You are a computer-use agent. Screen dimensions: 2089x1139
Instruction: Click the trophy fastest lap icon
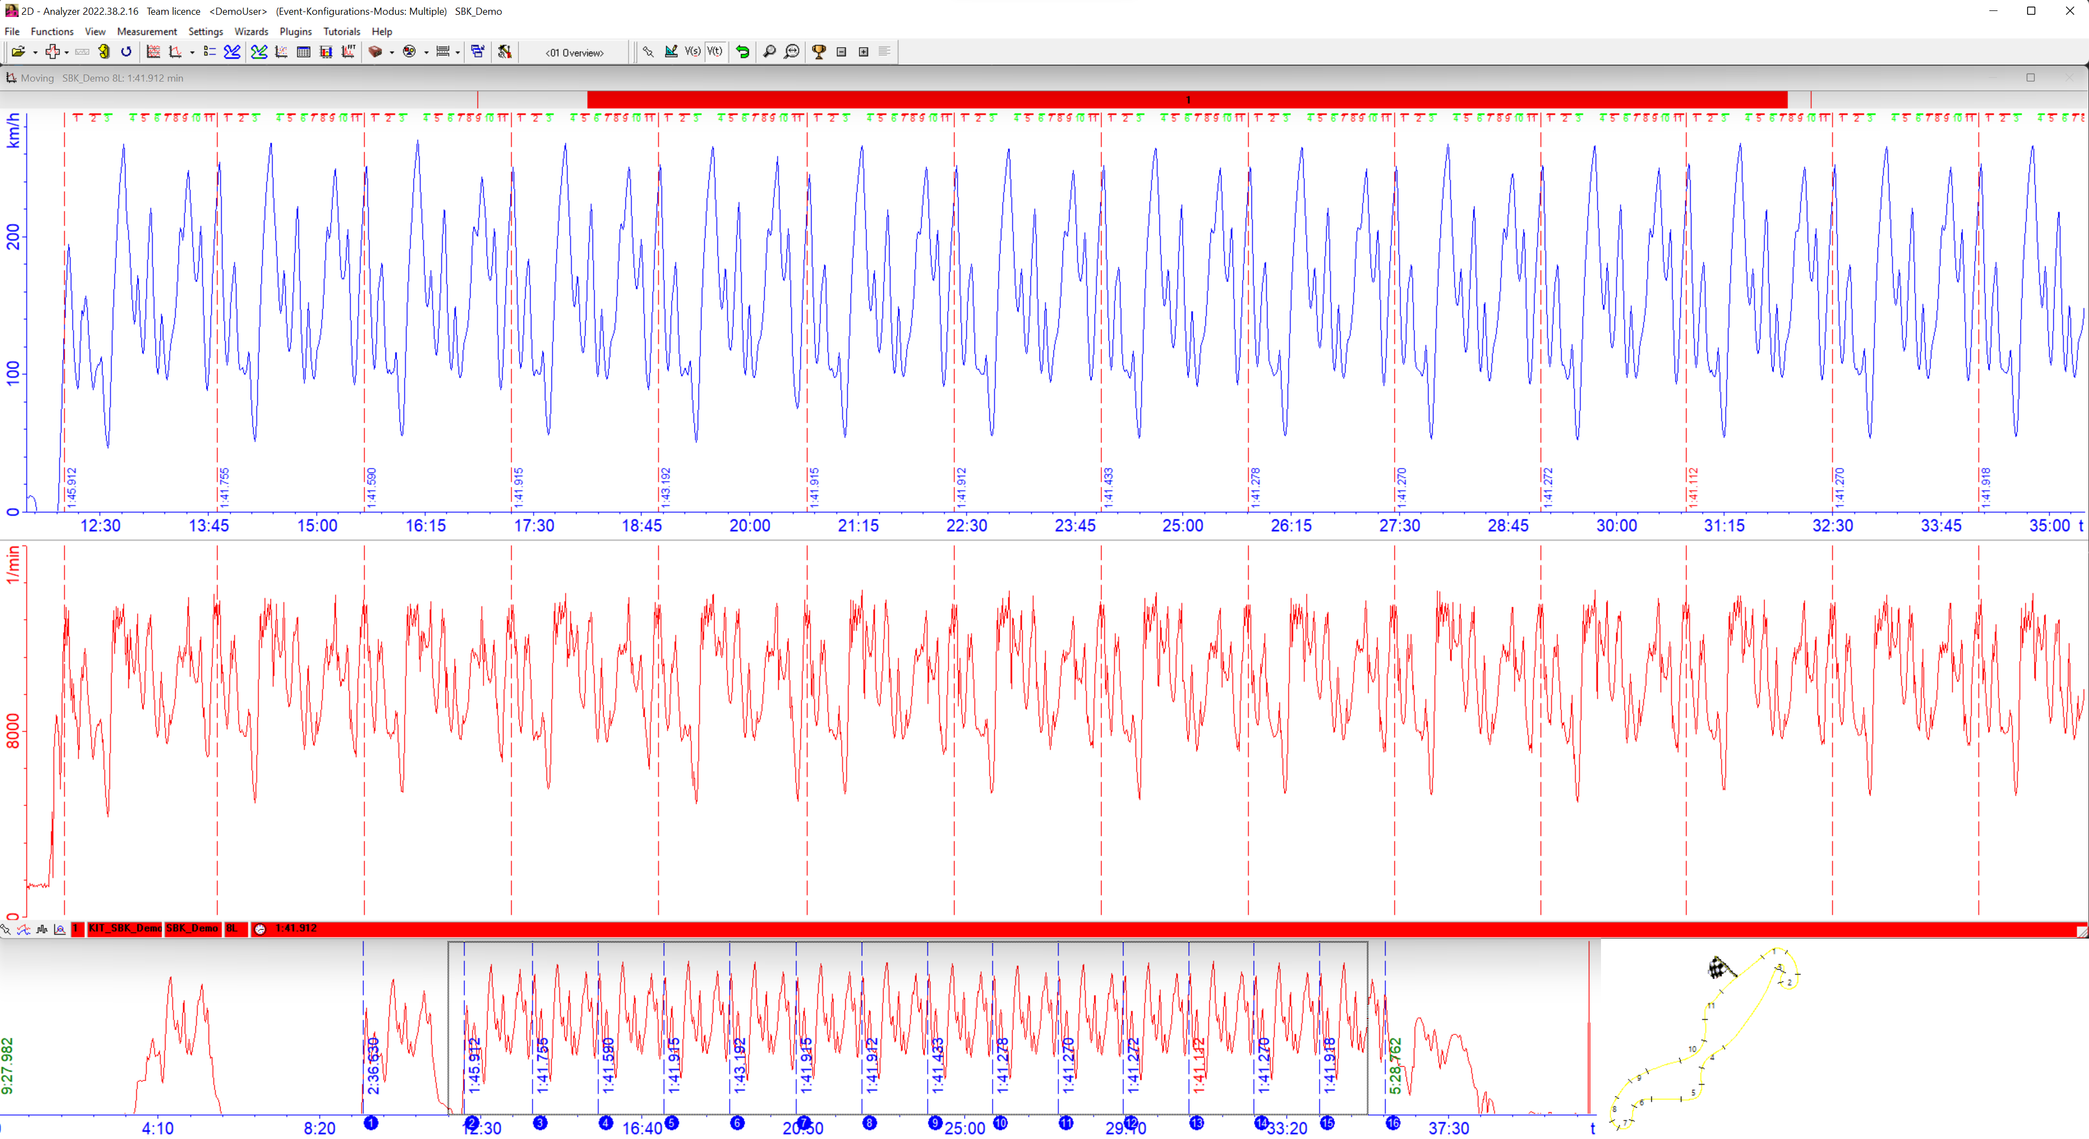click(818, 52)
